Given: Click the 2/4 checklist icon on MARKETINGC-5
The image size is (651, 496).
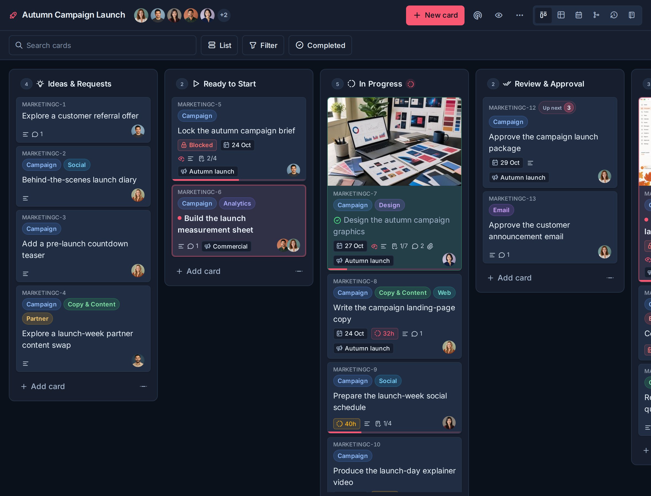Looking at the screenshot, I should pos(202,158).
